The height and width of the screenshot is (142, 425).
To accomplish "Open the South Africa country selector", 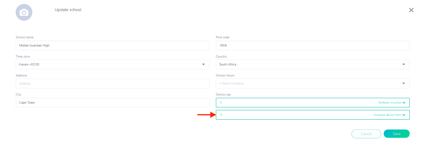I will 313,64.
